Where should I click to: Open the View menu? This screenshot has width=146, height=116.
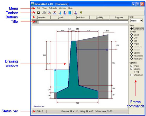click(44, 8)
